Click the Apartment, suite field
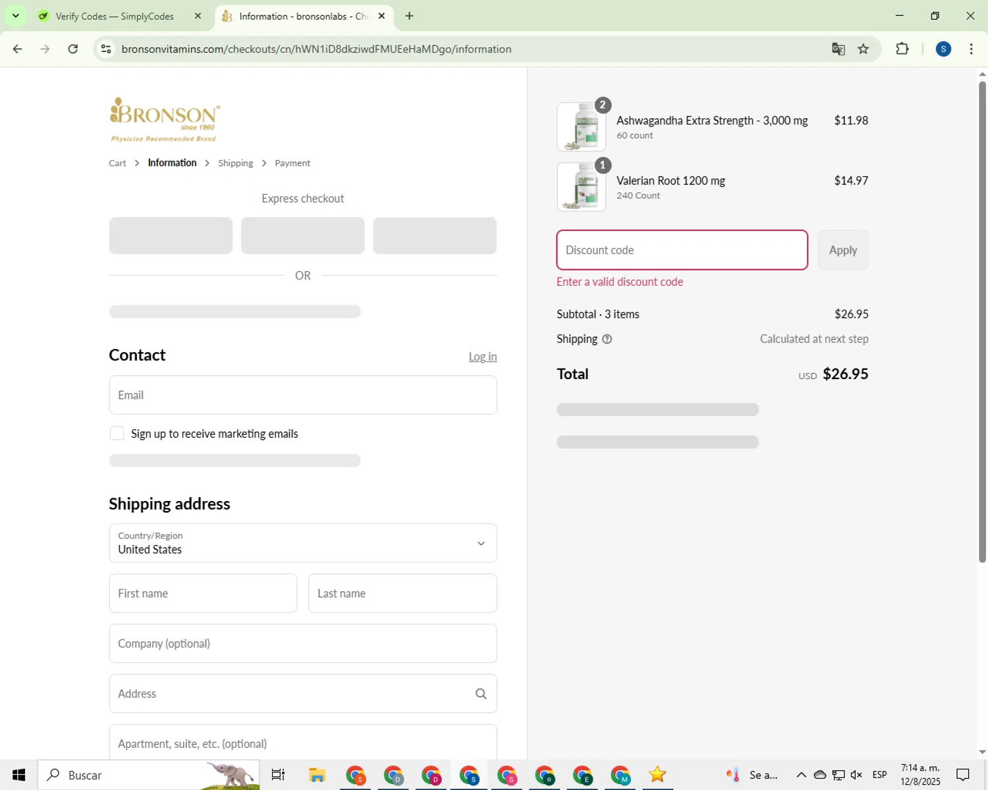The width and height of the screenshot is (988, 790). [x=303, y=743]
